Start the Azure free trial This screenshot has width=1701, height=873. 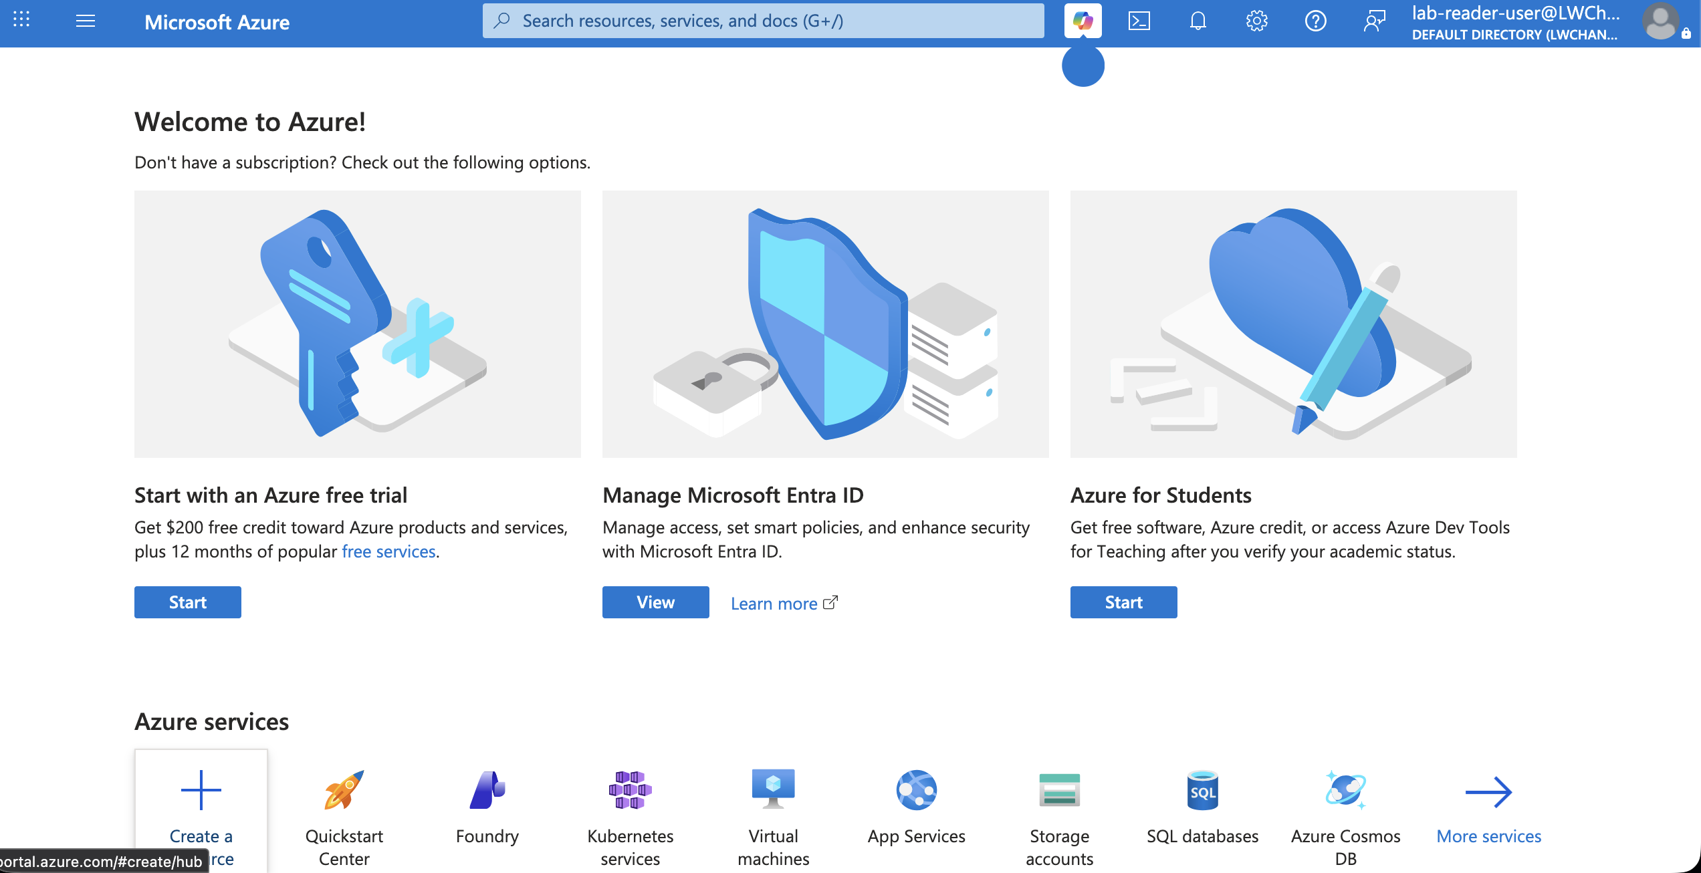point(188,602)
